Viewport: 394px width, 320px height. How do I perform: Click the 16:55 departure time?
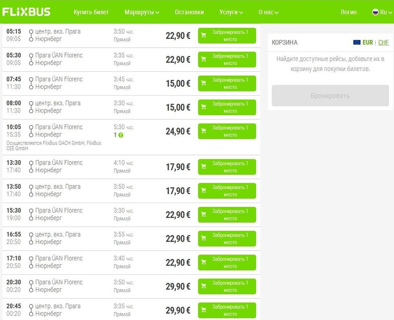click(13, 234)
